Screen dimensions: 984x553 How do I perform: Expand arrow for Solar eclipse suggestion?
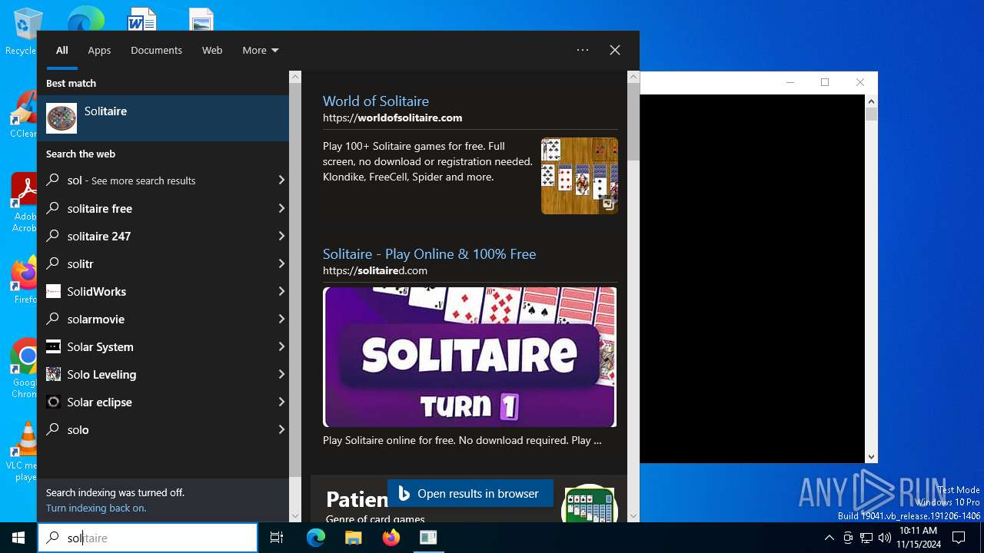coord(281,402)
